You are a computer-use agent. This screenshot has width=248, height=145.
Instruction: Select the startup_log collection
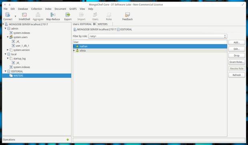[x=20, y=59]
